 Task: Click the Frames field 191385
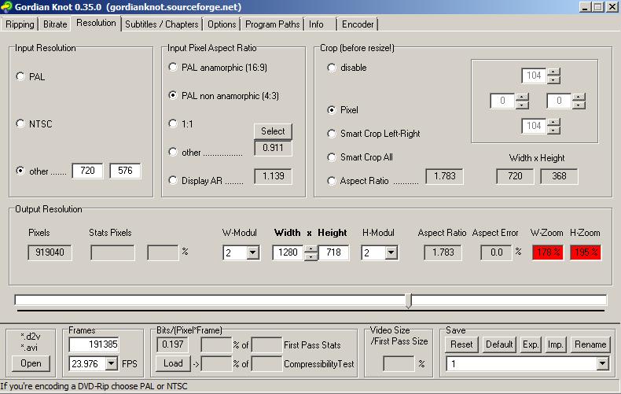click(94, 344)
